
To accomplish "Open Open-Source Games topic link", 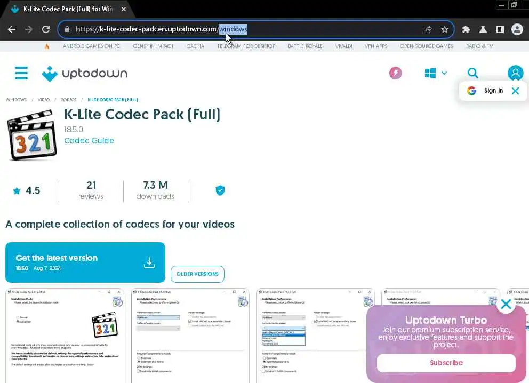I will [x=427, y=46].
